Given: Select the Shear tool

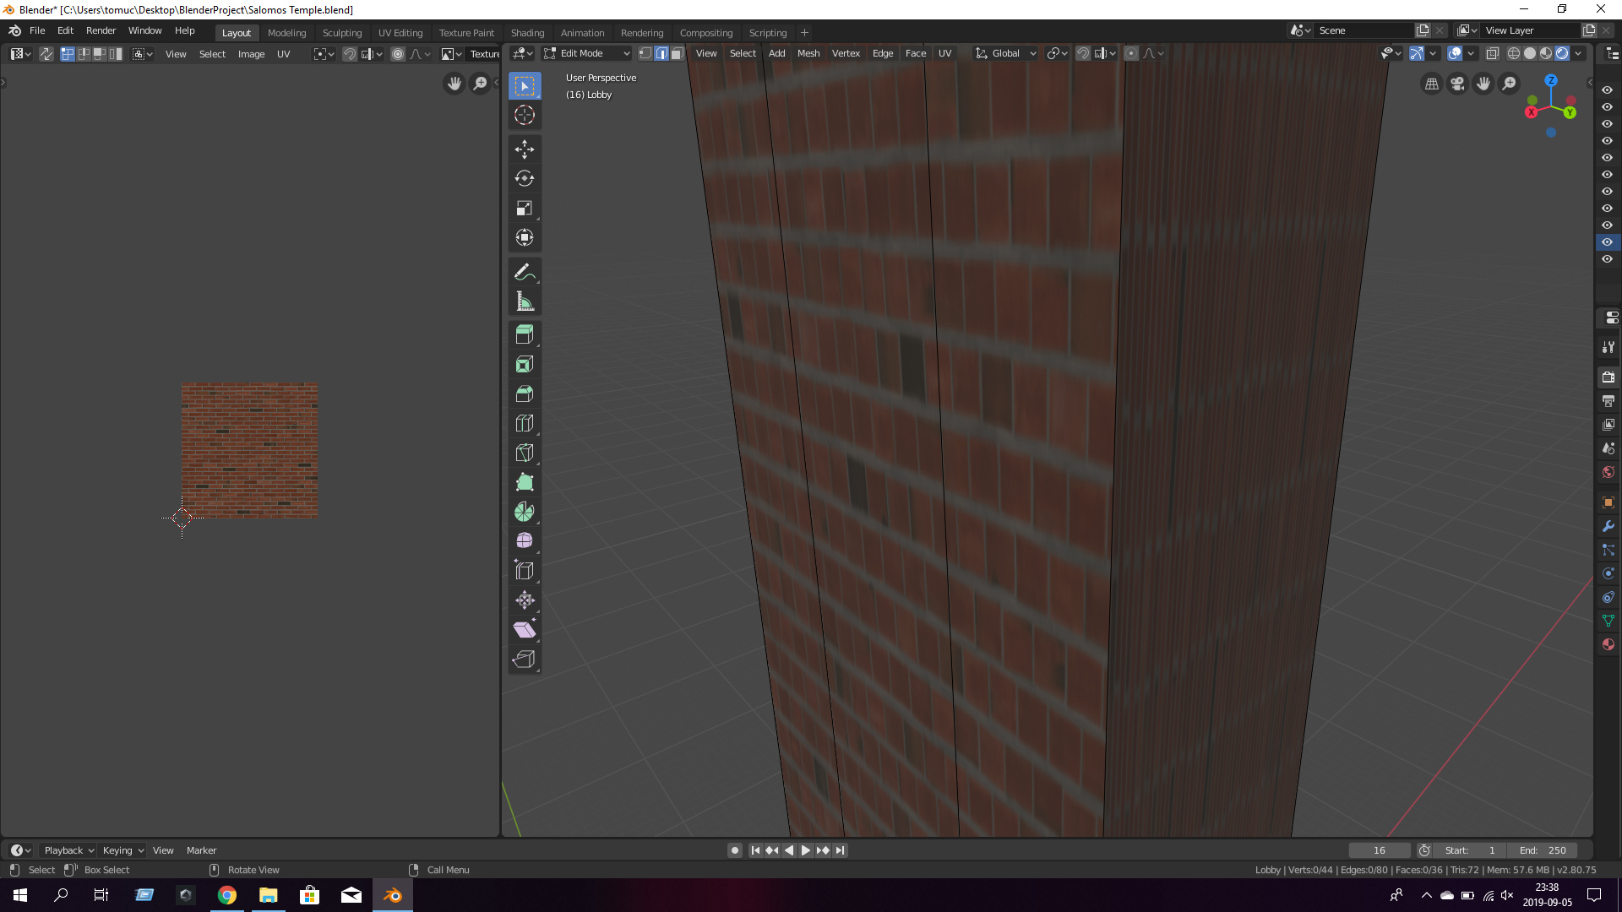Looking at the screenshot, I should (x=525, y=630).
